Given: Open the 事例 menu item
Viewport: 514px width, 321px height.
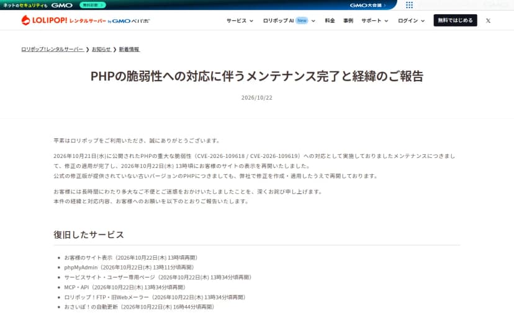Looking at the screenshot, I should pyautogui.click(x=348, y=20).
